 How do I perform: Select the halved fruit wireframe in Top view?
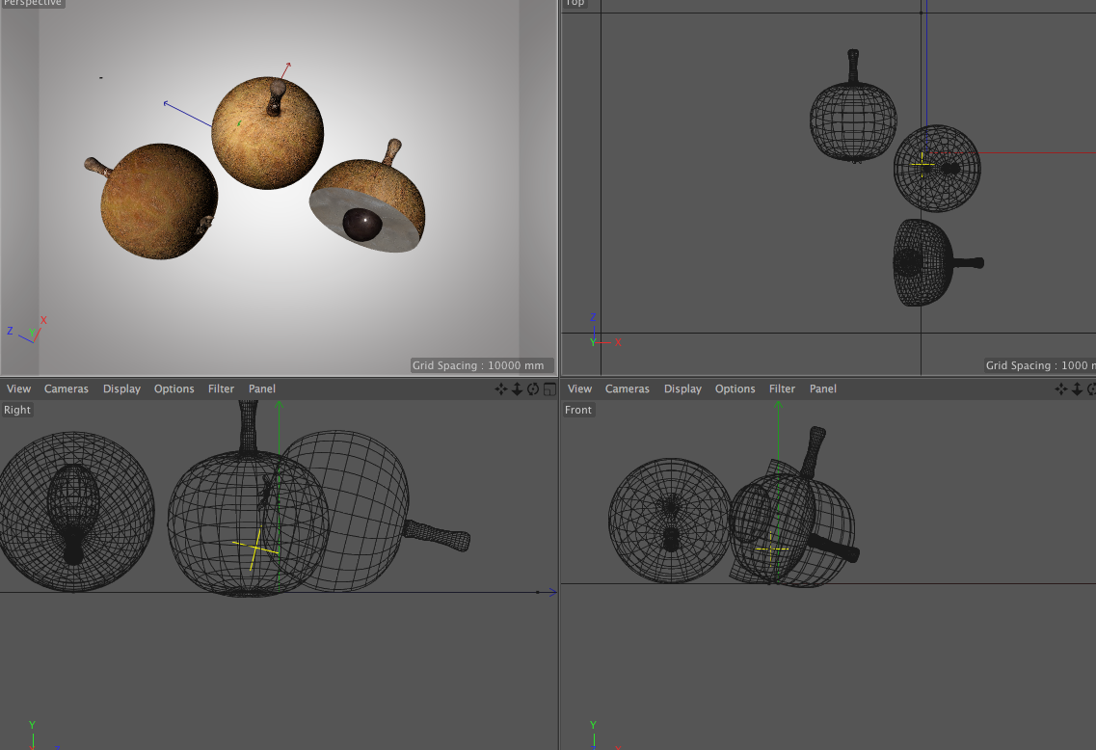[x=923, y=262]
